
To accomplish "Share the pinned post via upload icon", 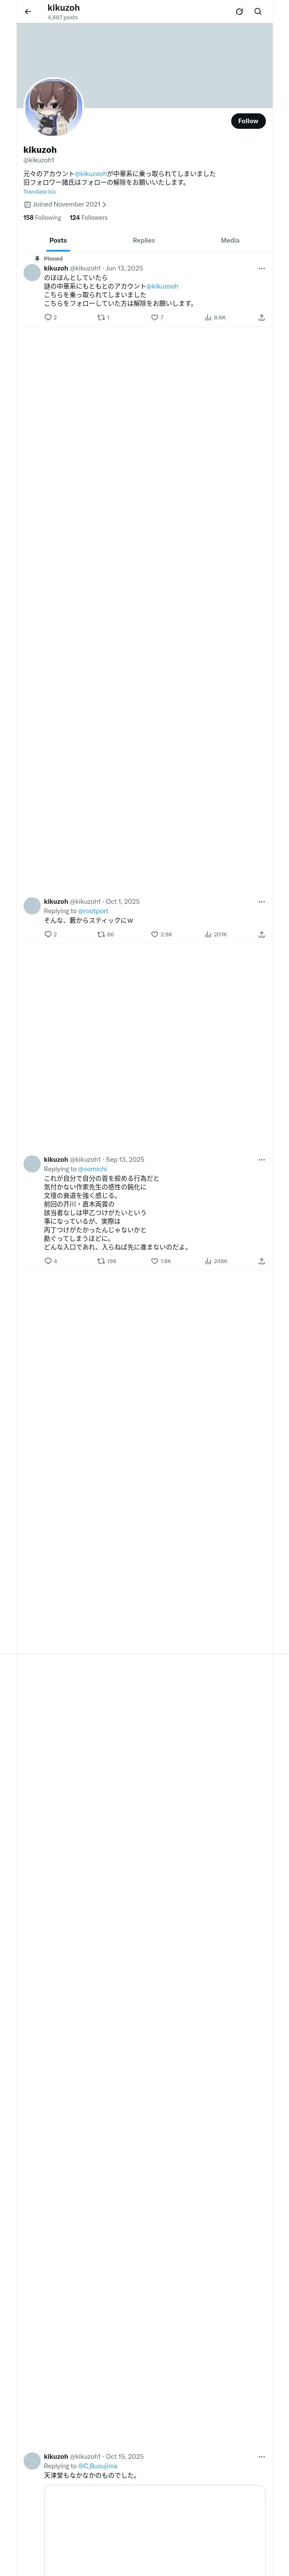I will tap(261, 317).
